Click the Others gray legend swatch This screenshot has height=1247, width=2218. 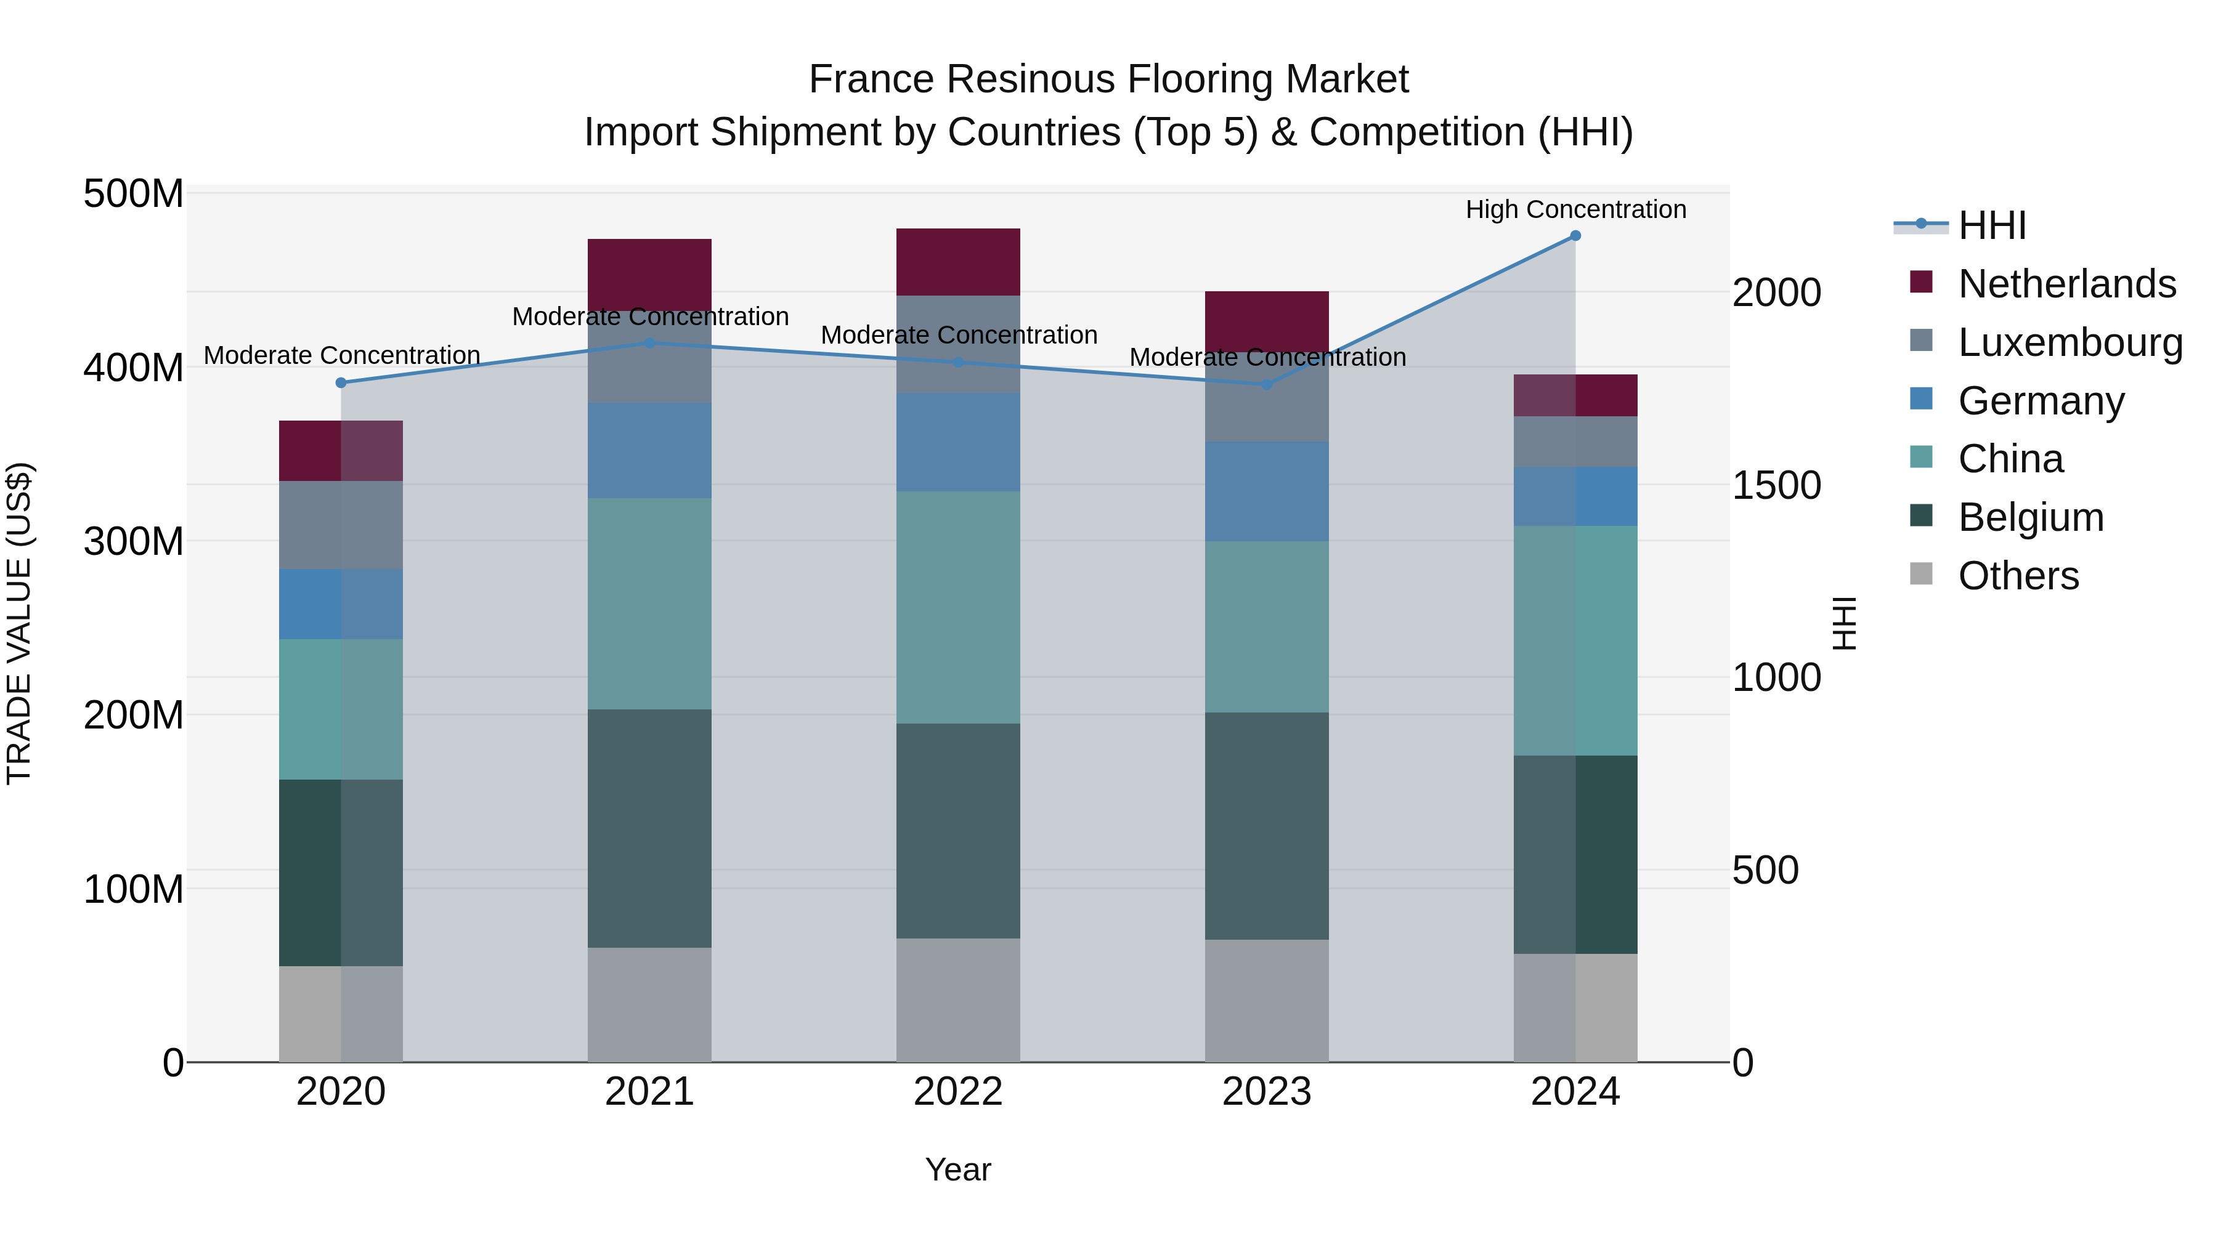pos(1921,575)
